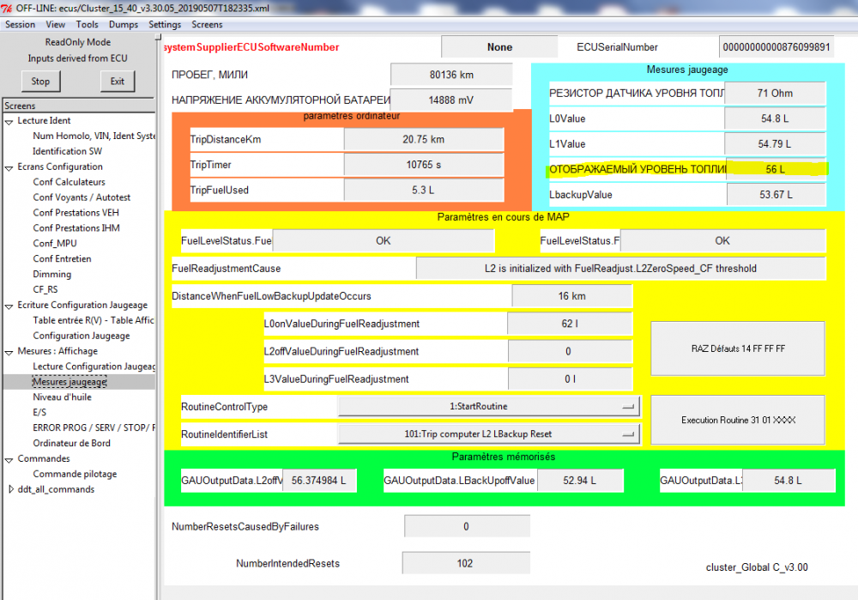The width and height of the screenshot is (858, 600).
Task: Select CF_RS tree item
Action: coord(45,289)
